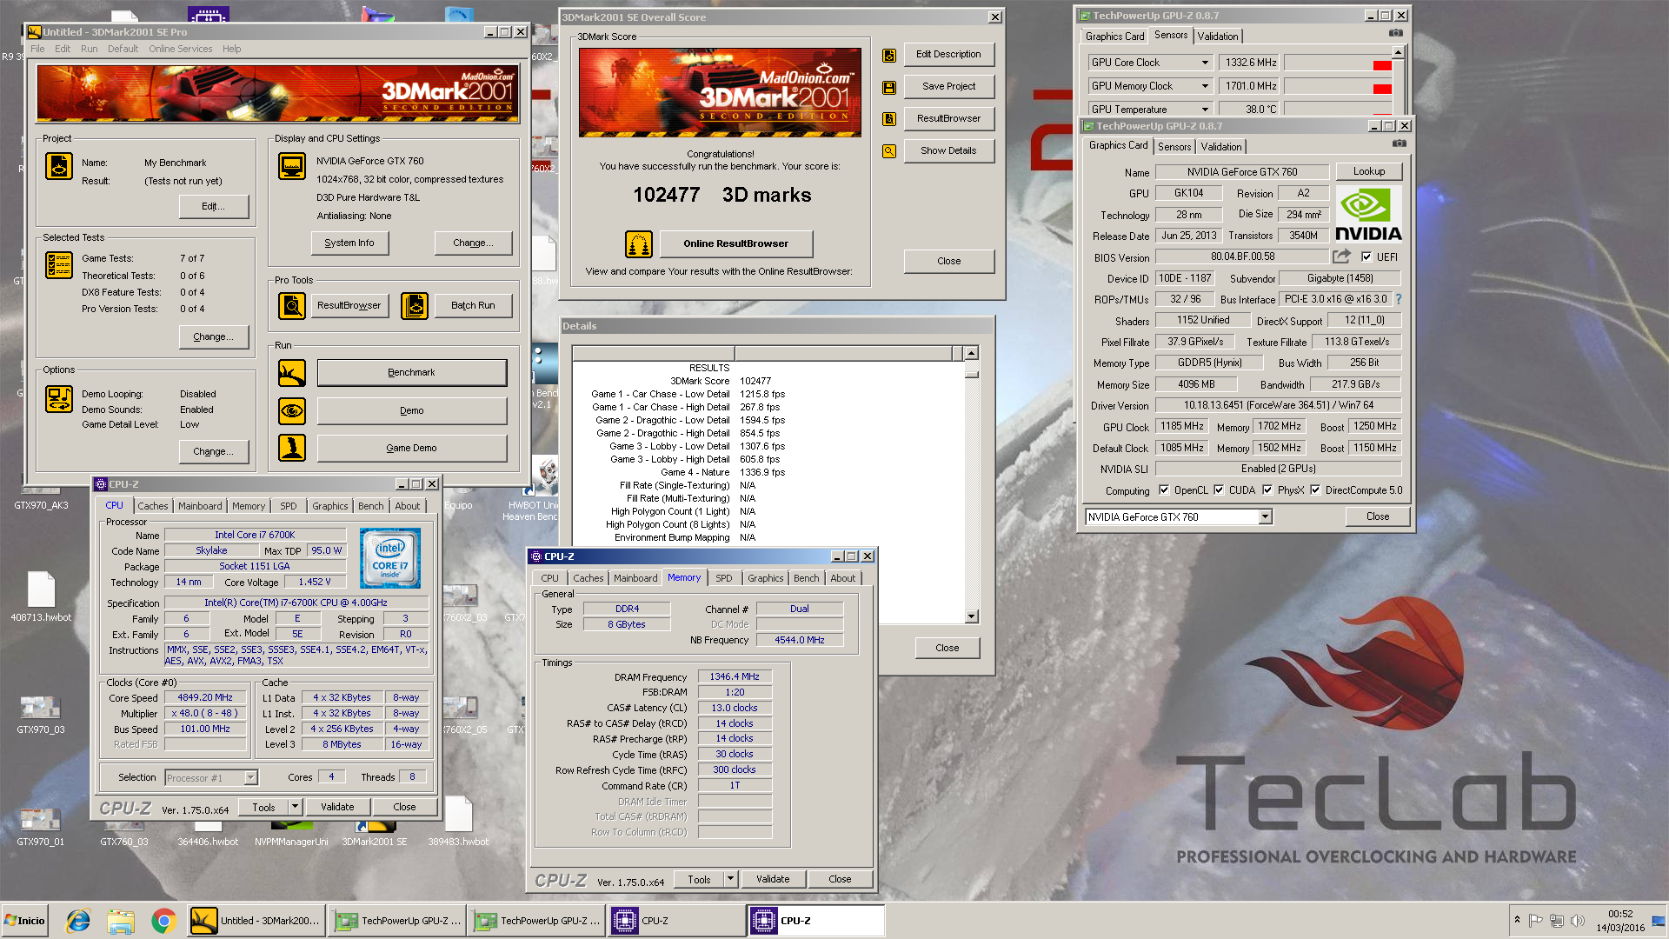Open the NVIDIA GeForce GTX 760 card selector
Viewport: 1669px width, 939px height.
[x=1266, y=517]
